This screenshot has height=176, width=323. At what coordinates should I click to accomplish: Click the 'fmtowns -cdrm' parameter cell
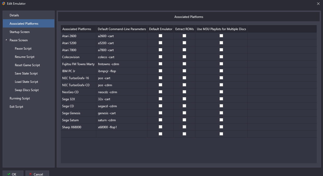tap(122, 64)
